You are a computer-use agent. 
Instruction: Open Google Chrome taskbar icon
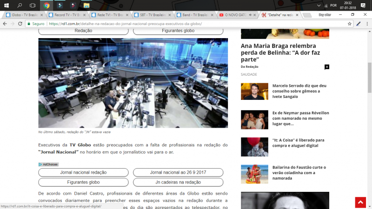tap(46, 5)
